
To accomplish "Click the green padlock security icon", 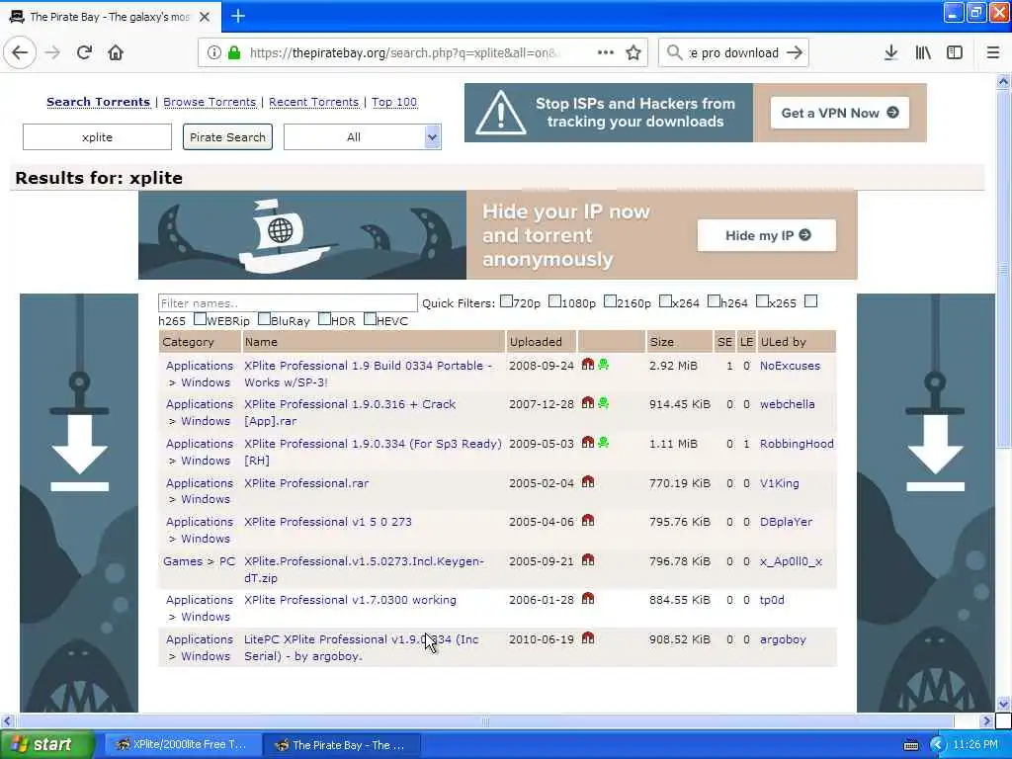I will point(233,53).
